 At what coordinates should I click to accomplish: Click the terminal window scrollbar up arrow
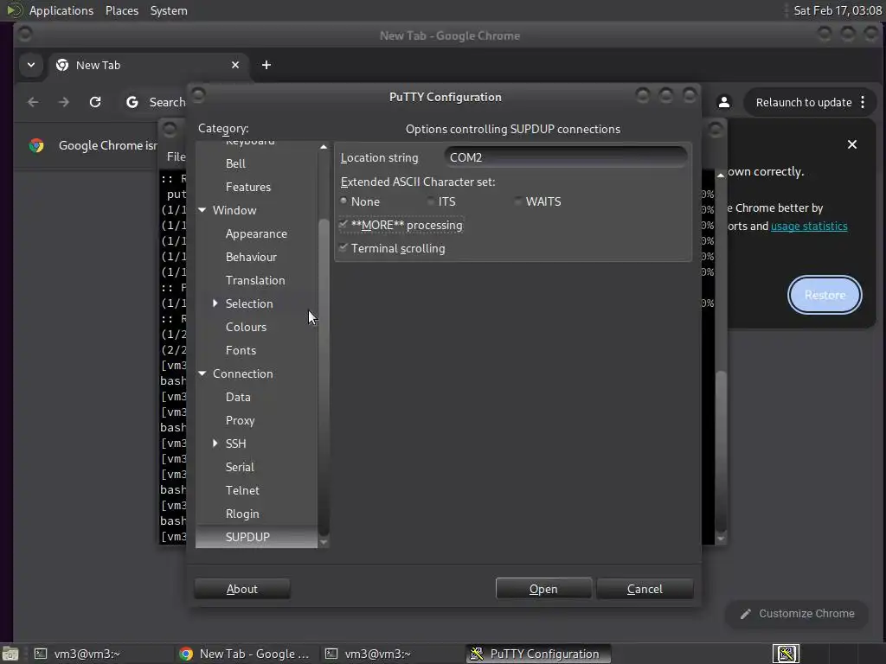pyautogui.click(x=721, y=176)
